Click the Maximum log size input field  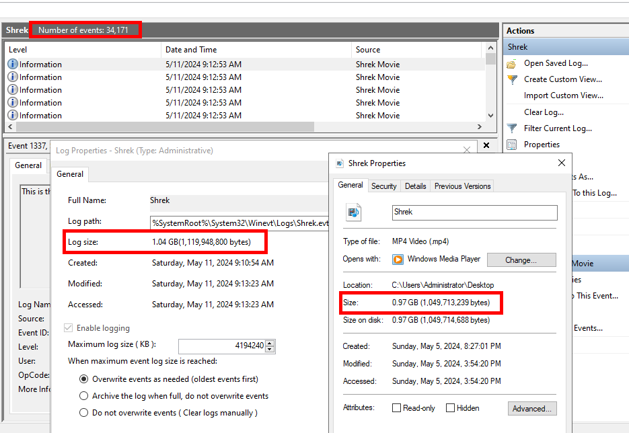coord(222,346)
